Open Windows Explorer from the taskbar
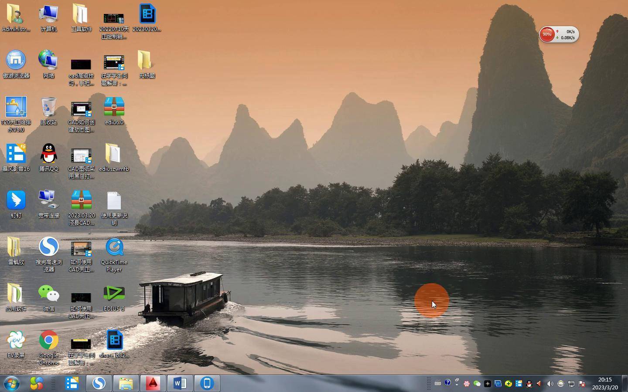 click(x=126, y=383)
